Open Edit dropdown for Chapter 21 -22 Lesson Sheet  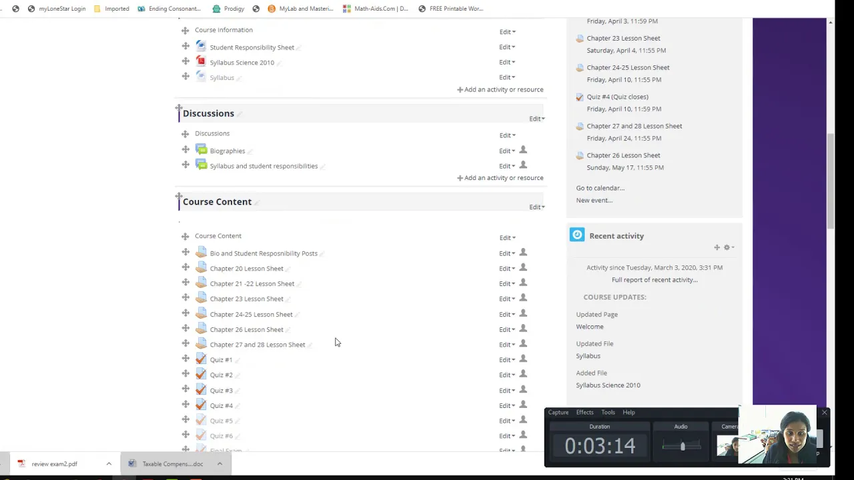[x=507, y=284]
